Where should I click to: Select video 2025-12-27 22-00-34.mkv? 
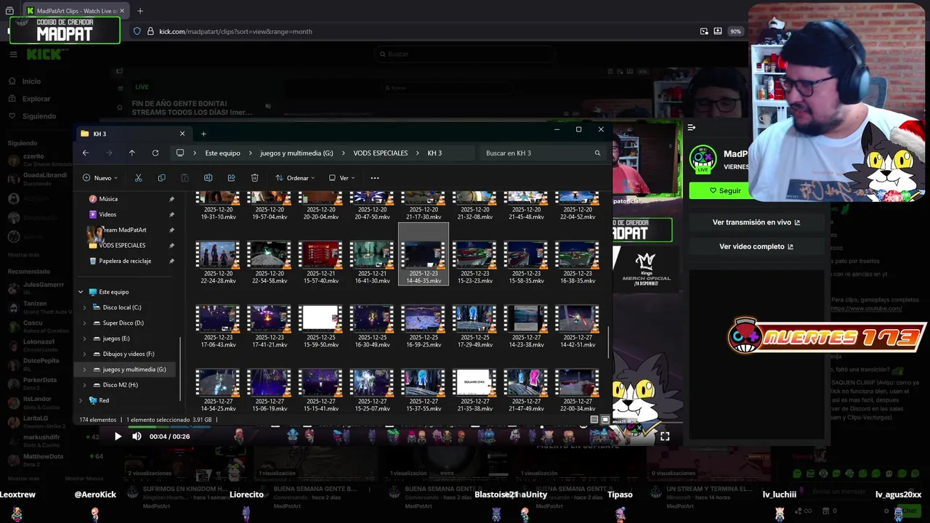click(578, 390)
